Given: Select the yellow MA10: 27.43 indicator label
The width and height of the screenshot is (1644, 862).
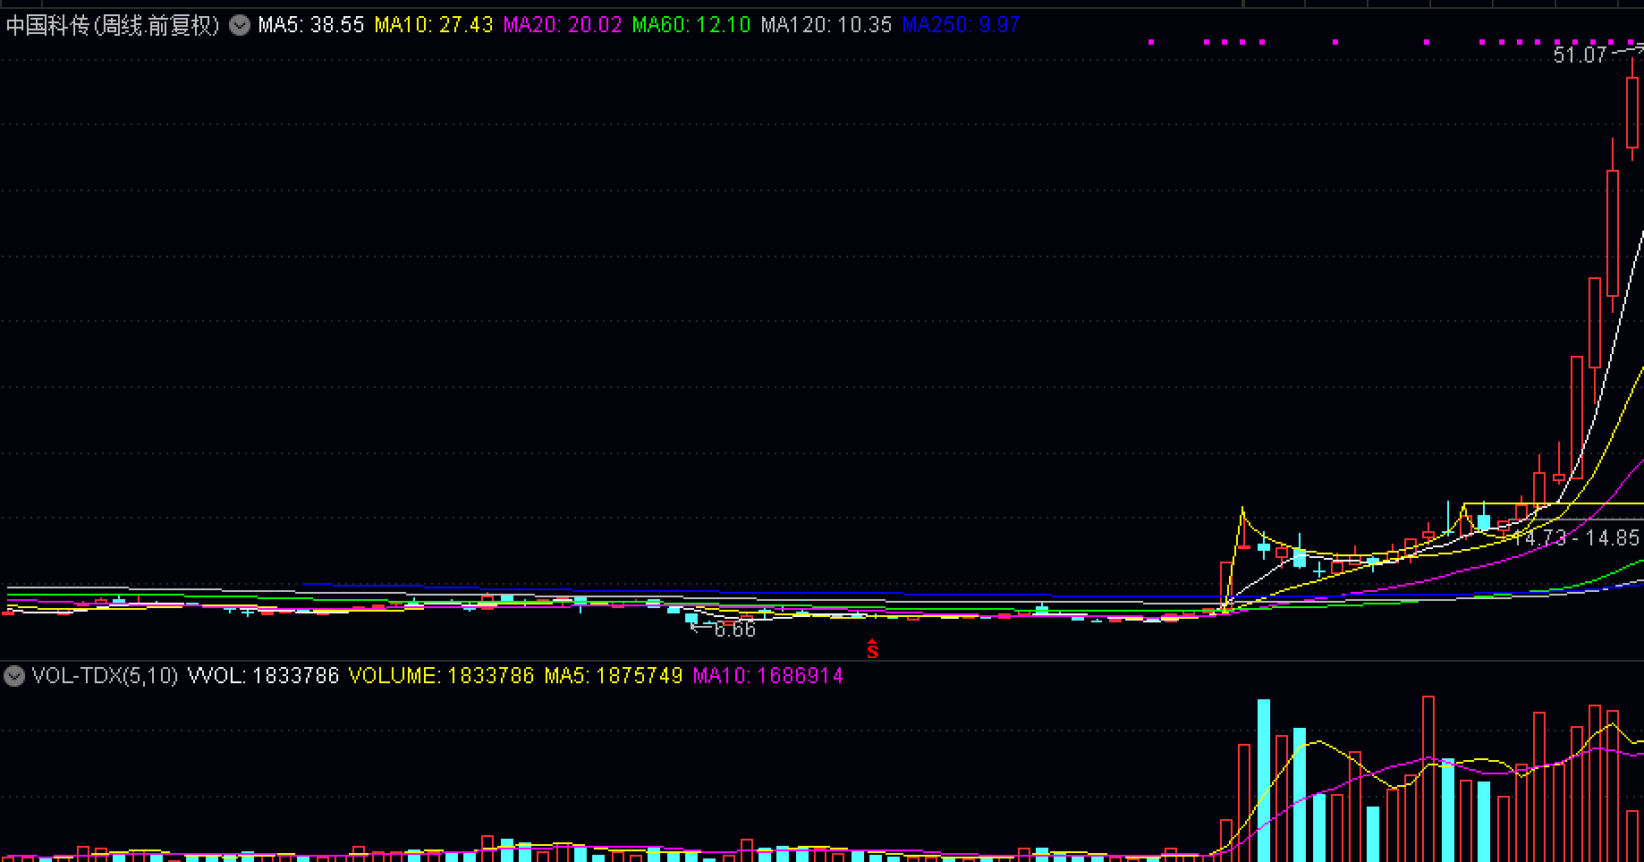Looking at the screenshot, I should pyautogui.click(x=434, y=25).
